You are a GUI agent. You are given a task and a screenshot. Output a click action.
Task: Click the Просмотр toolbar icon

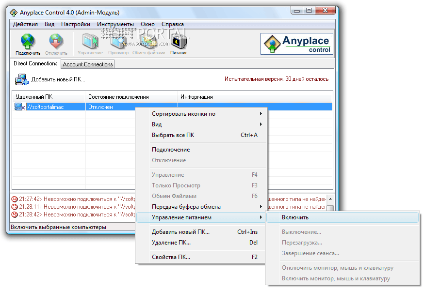[x=118, y=42]
